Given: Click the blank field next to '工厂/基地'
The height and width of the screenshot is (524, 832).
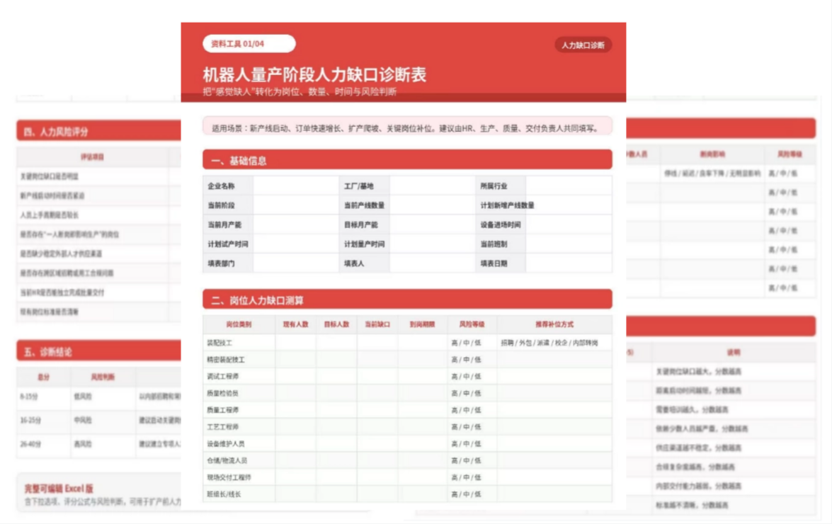Looking at the screenshot, I should click(x=433, y=186).
